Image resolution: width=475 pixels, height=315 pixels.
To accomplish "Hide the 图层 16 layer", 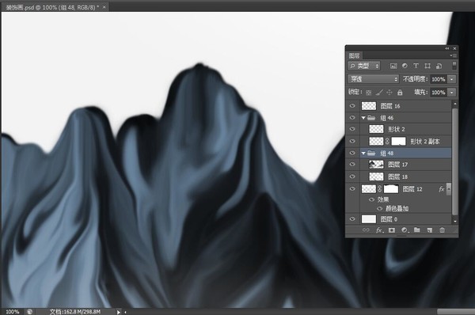I will pyautogui.click(x=352, y=106).
